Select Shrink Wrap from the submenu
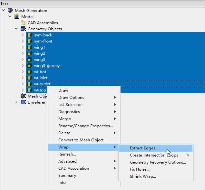205x190 pixels. (143, 176)
